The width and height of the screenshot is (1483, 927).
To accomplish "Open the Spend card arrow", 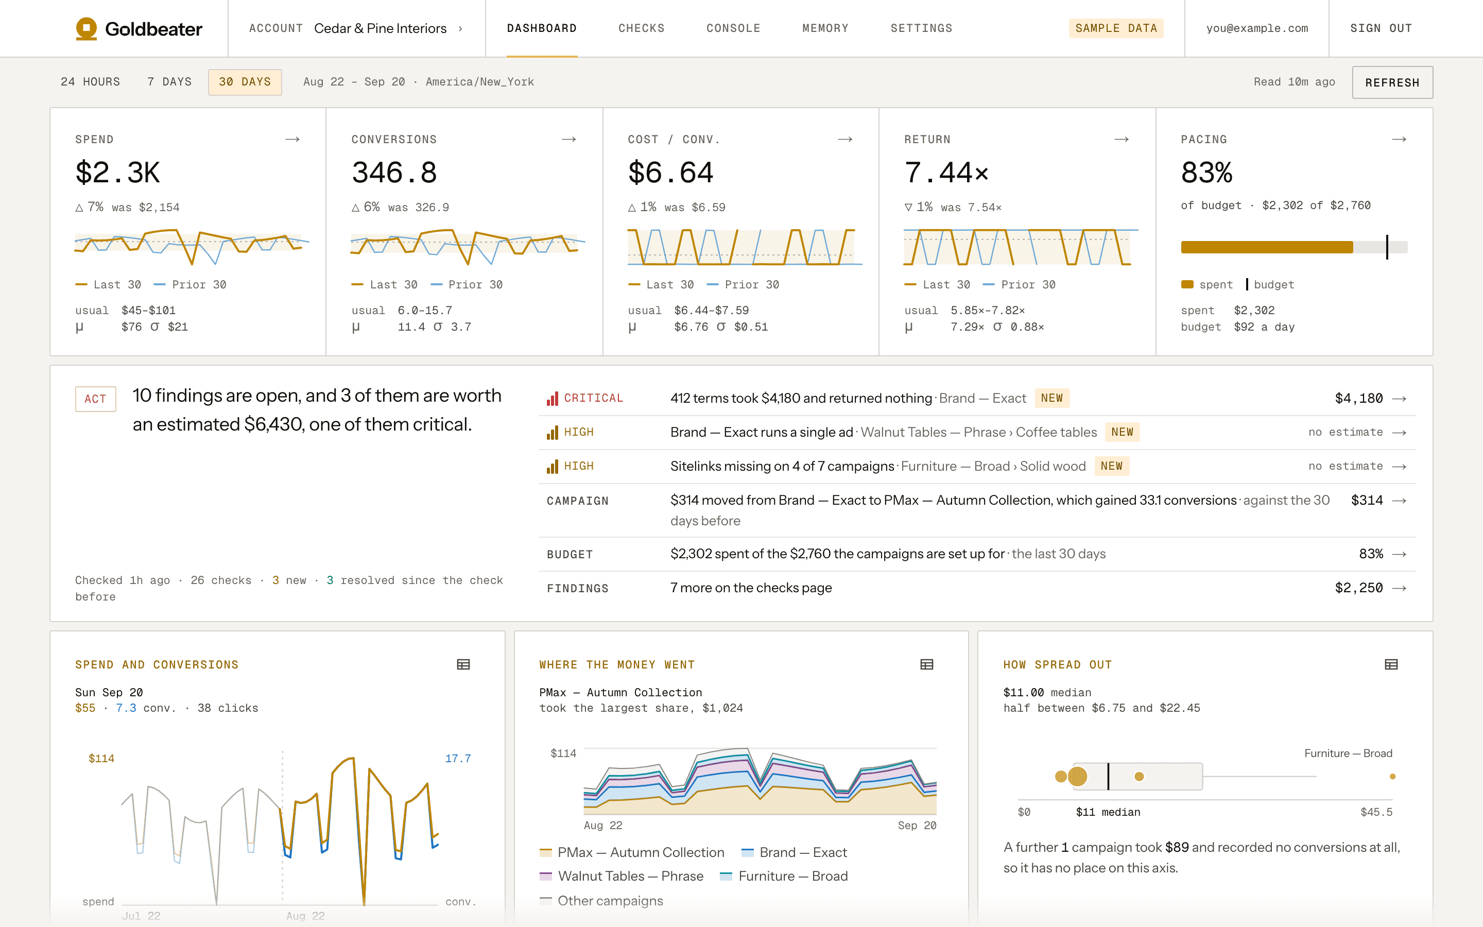I will (x=292, y=140).
